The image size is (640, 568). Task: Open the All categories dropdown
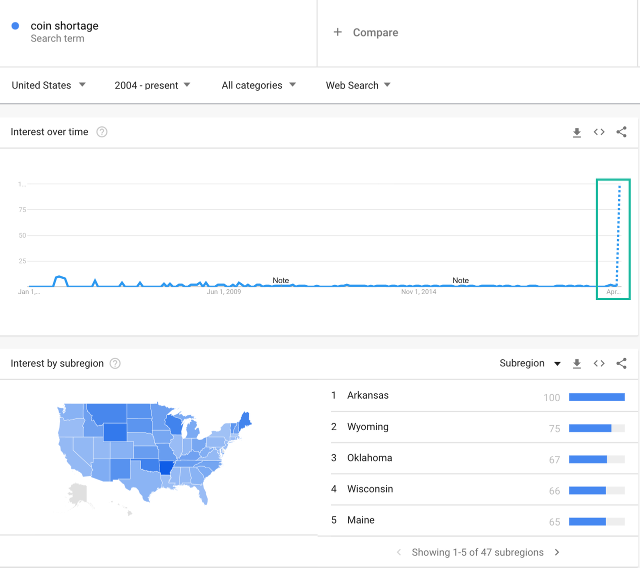tap(258, 85)
